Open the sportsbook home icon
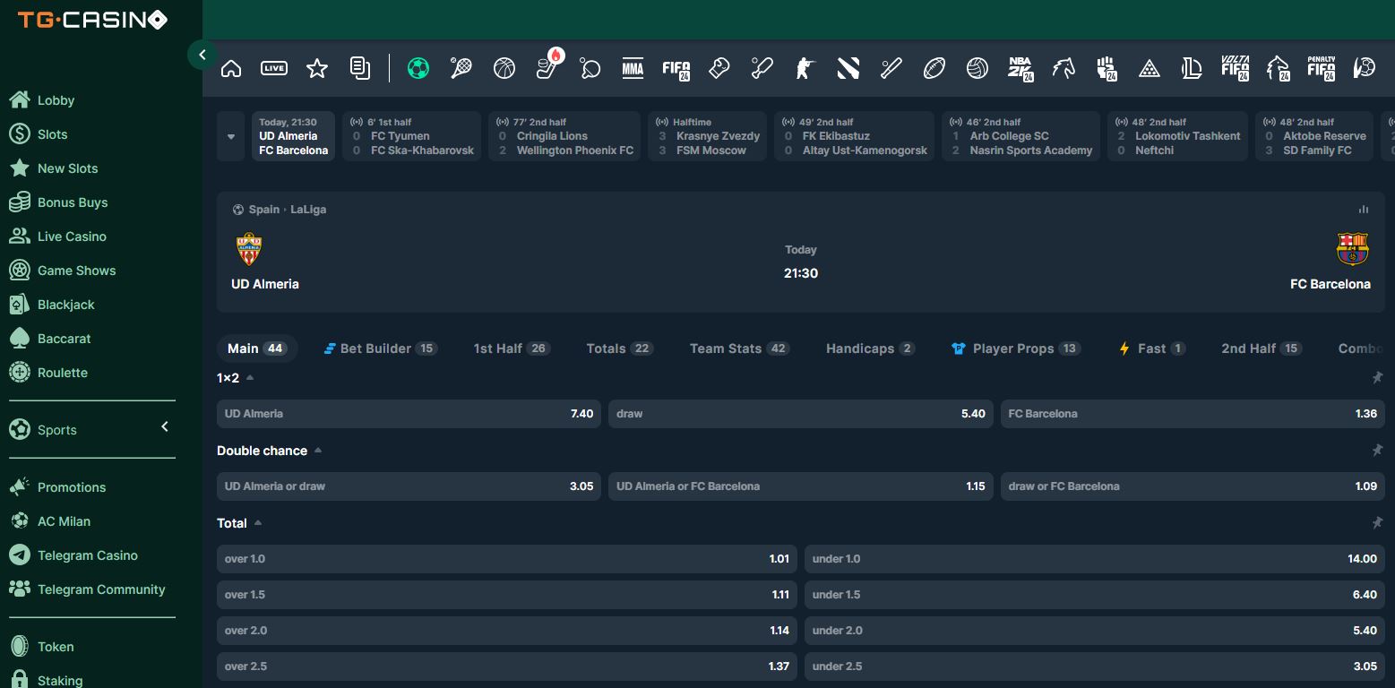 tap(231, 68)
